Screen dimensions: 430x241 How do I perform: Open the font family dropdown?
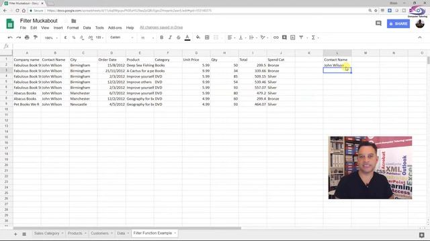122,37
